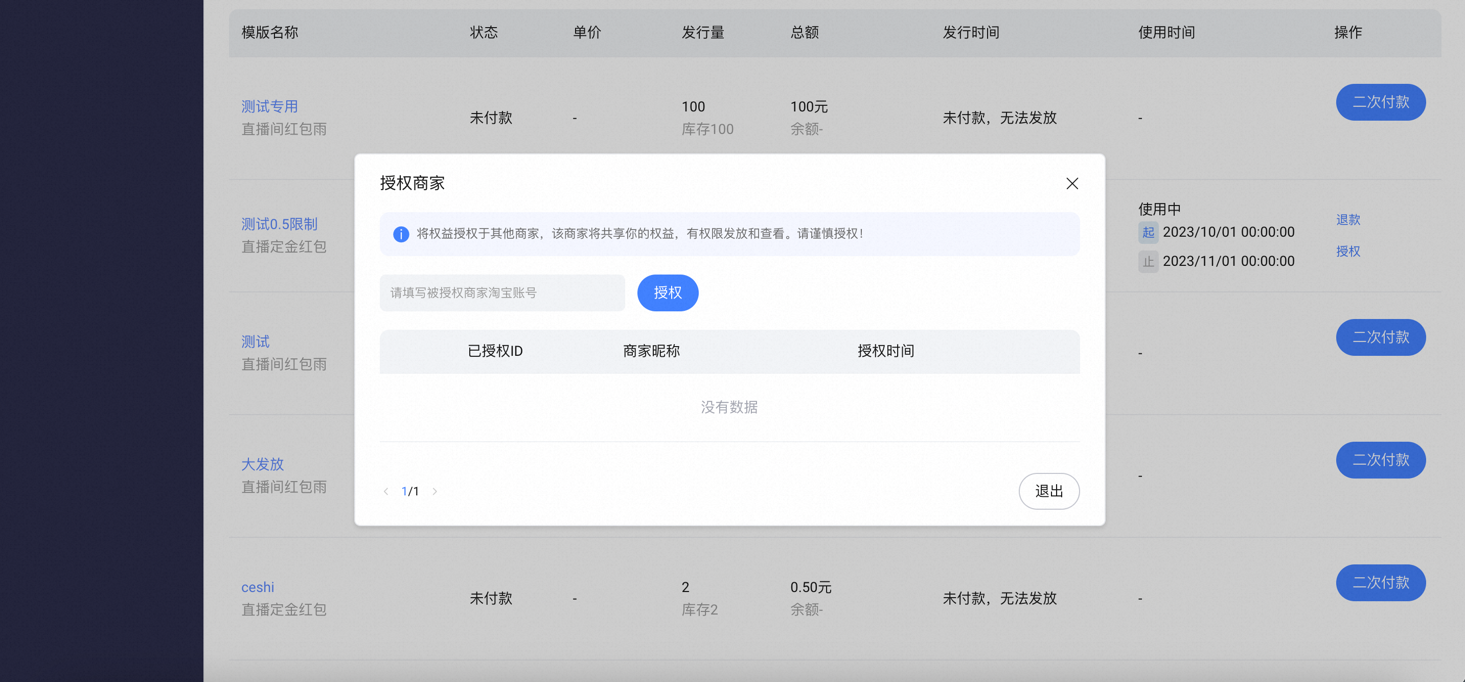Click 退款 link for 测试0.5限制 row
This screenshot has height=682, width=1465.
(1348, 219)
